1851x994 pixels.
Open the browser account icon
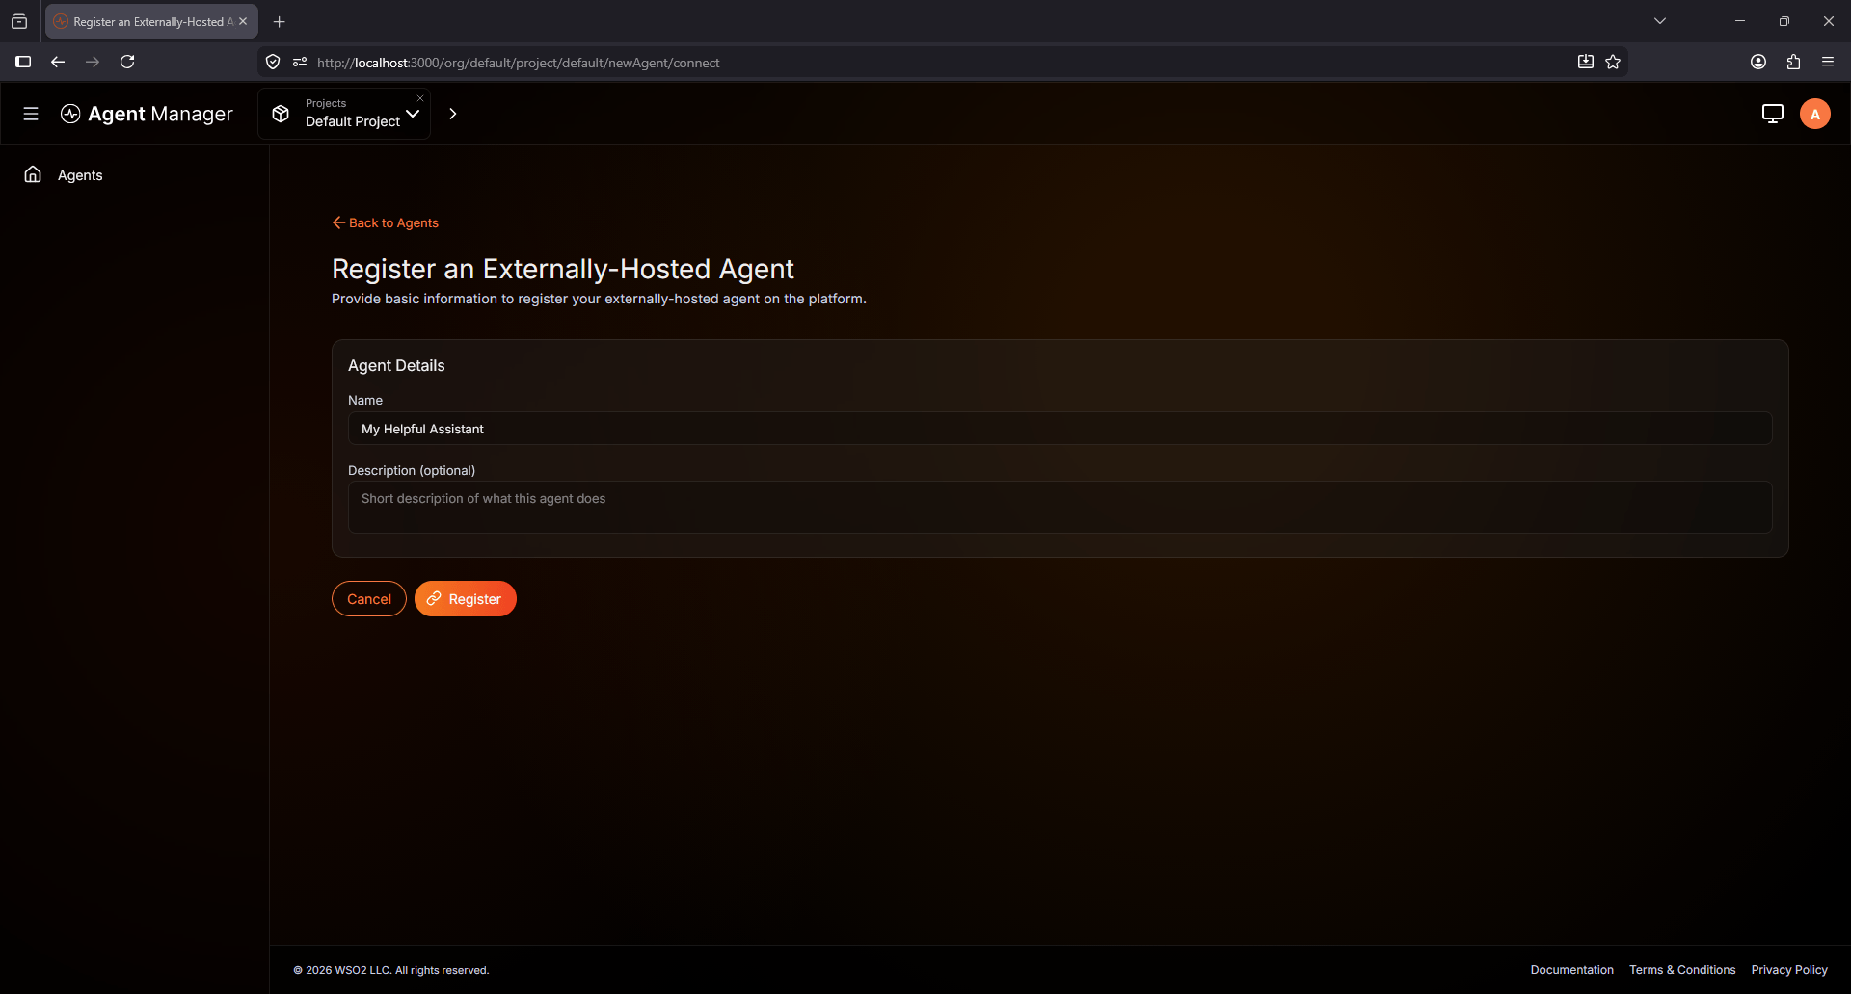[x=1758, y=62]
